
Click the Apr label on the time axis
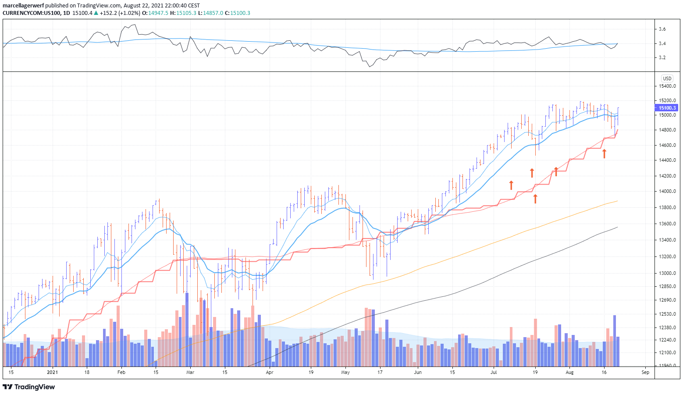coord(269,373)
